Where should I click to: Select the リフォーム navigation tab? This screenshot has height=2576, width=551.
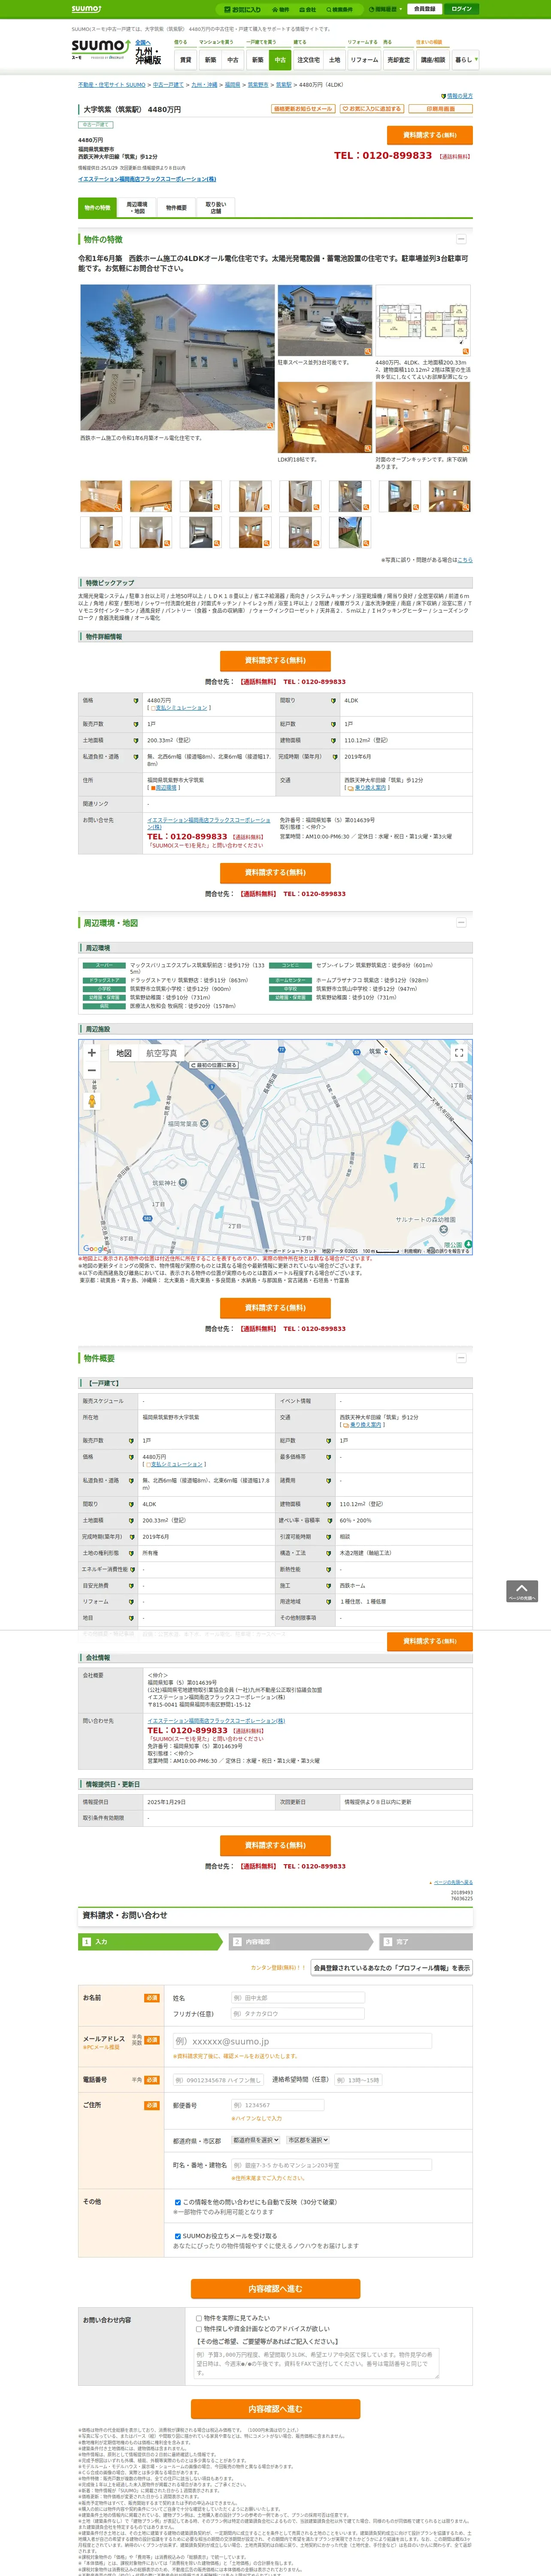click(x=364, y=60)
